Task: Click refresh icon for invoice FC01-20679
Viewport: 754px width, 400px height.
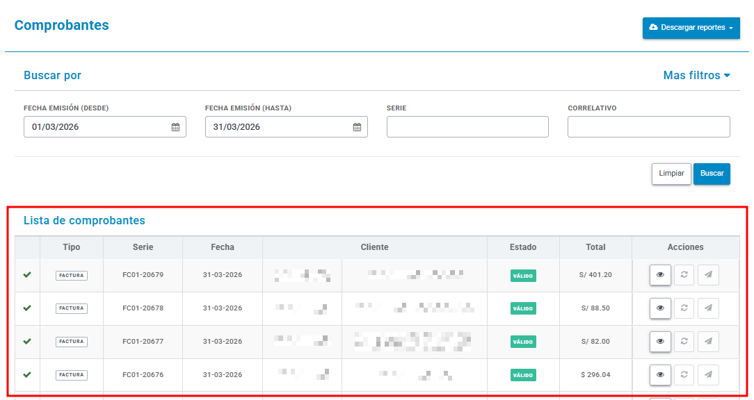Action: (684, 275)
